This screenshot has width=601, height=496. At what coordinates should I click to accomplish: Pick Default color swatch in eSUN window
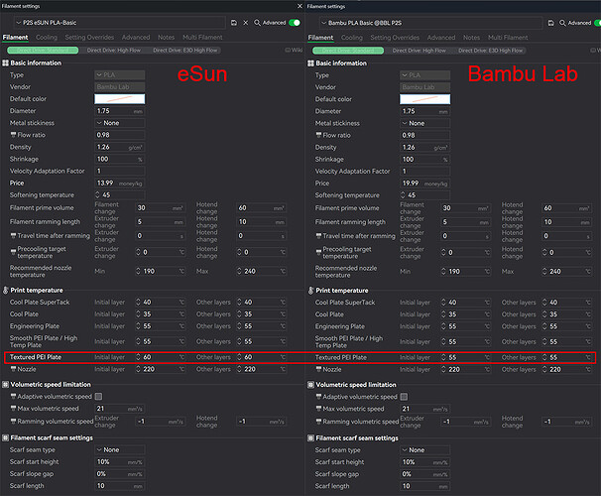[120, 99]
